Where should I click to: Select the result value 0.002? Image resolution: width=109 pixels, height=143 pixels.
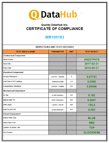(92, 110)
